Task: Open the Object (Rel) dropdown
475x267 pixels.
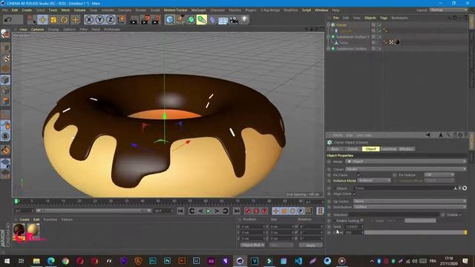Action: (x=252, y=245)
